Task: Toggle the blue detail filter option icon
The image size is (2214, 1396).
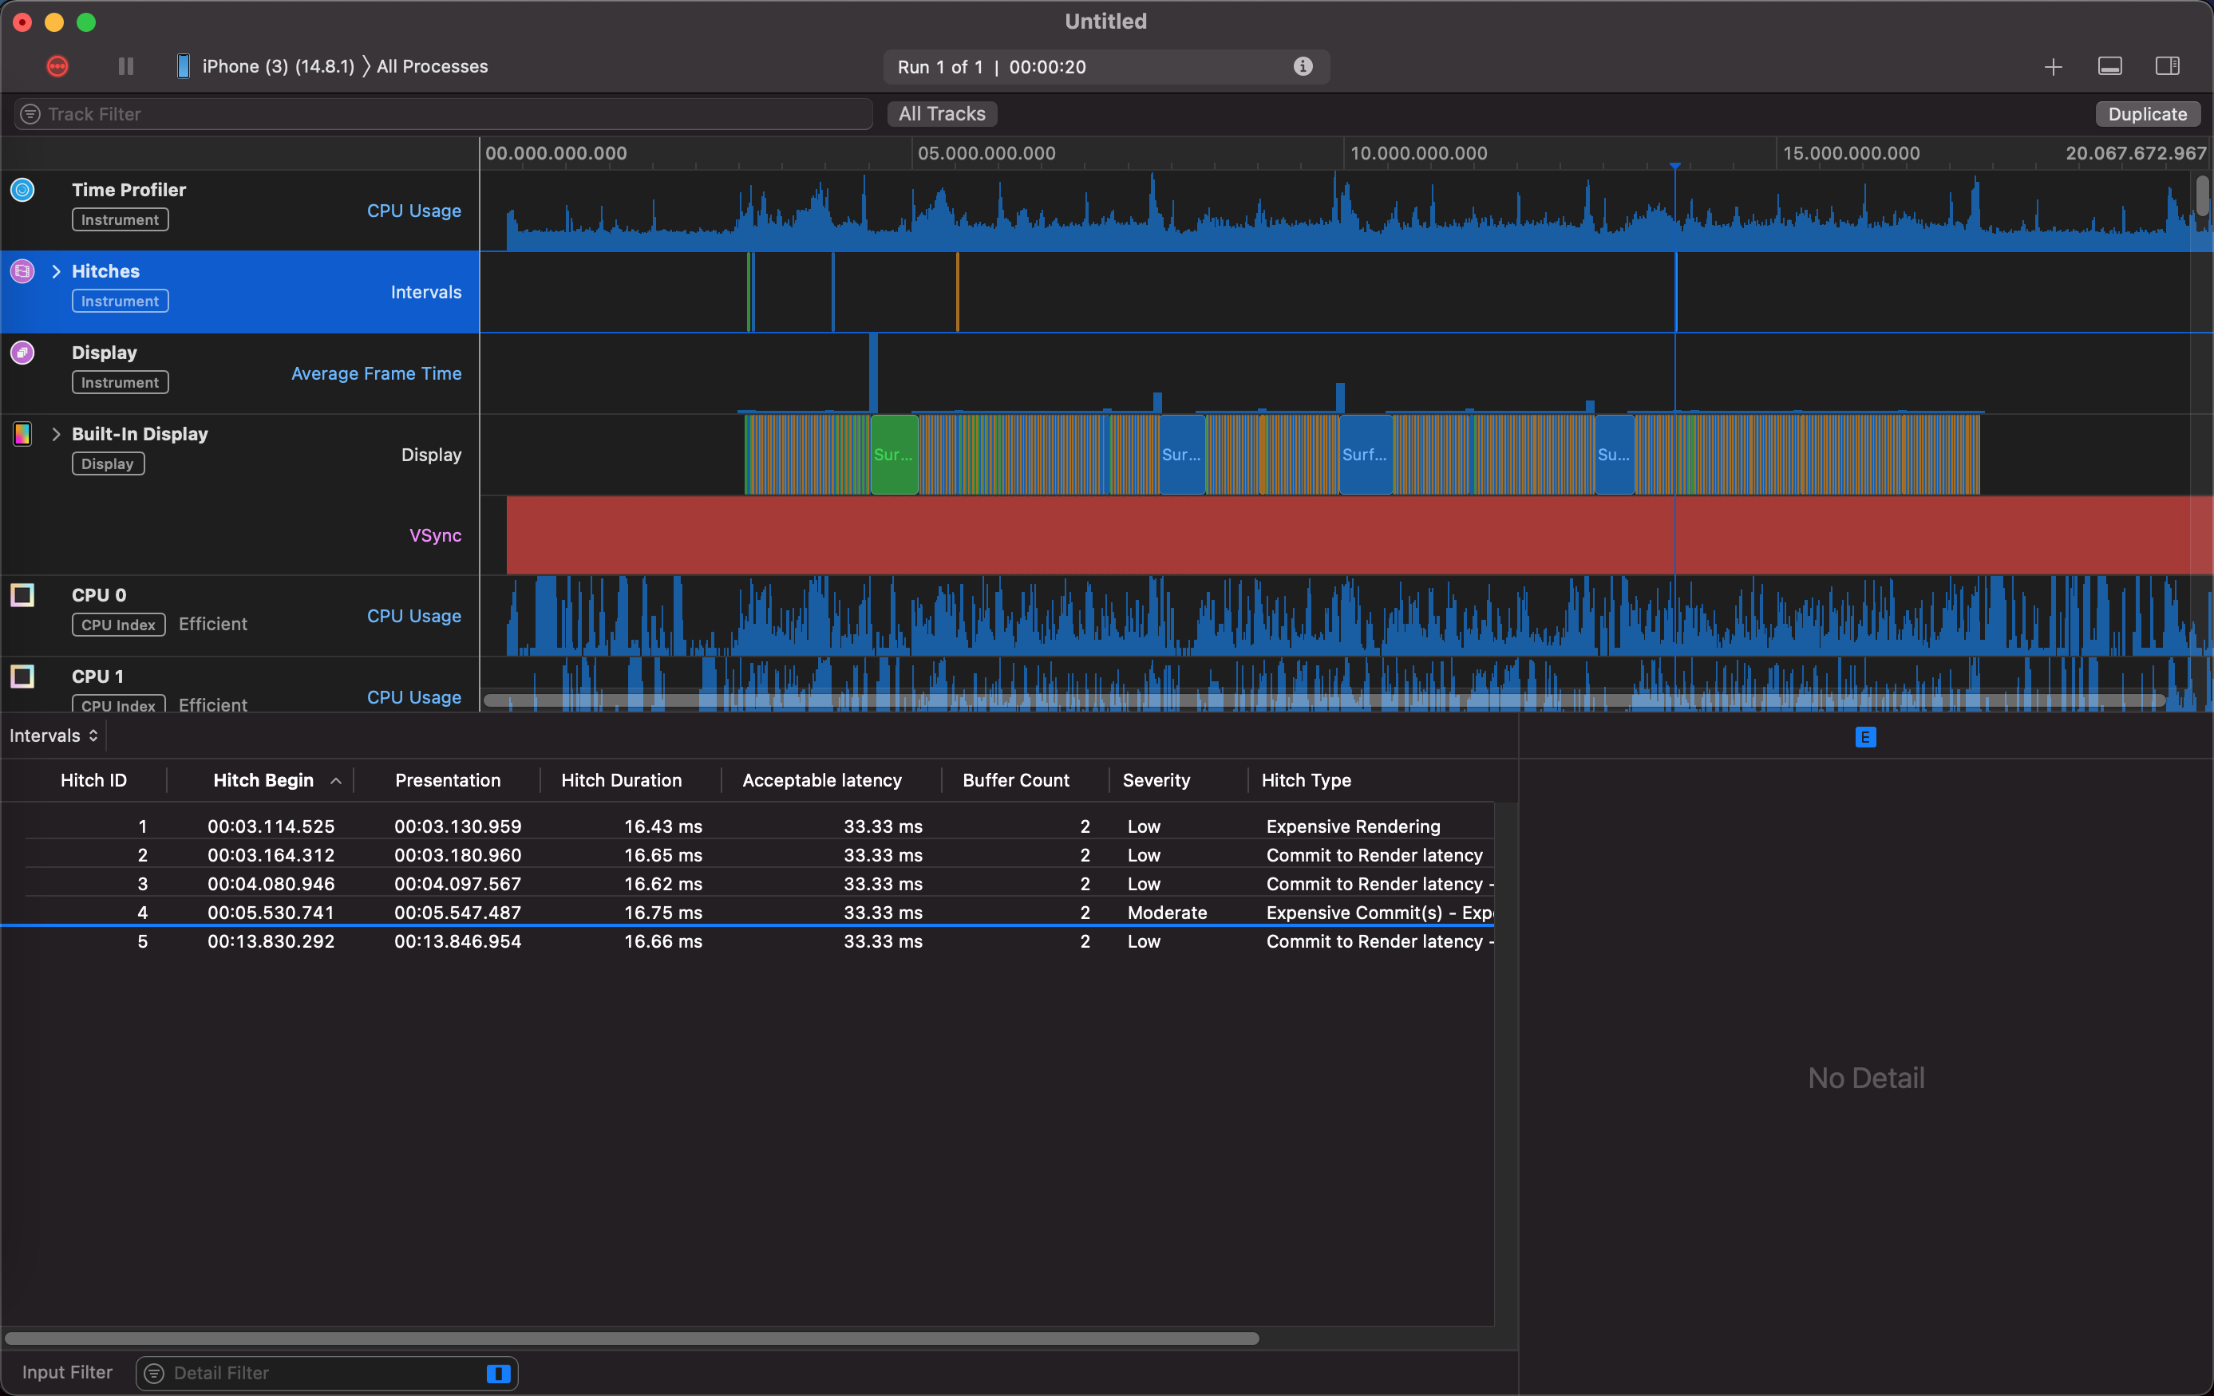Action: tap(497, 1373)
